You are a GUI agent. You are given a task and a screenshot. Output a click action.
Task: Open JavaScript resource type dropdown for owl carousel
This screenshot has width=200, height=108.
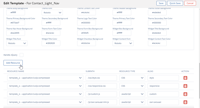(132, 102)
